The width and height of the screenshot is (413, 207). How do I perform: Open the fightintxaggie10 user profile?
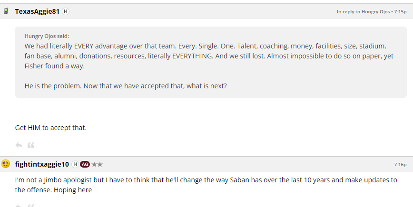42,164
